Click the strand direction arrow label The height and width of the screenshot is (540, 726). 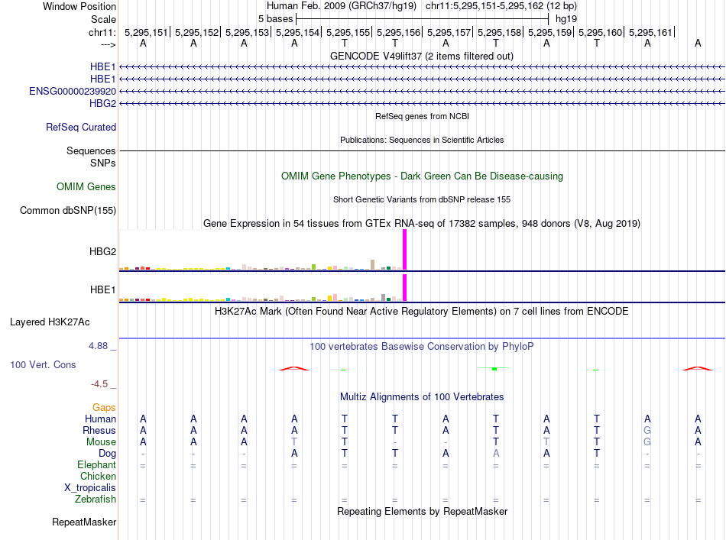pyautogui.click(x=109, y=44)
